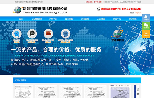Open 新闻中心 navigation menu item
154x98 pixels.
[117, 19]
